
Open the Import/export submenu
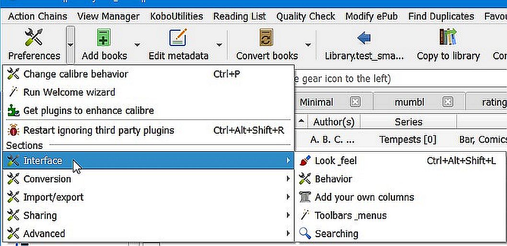click(x=149, y=197)
